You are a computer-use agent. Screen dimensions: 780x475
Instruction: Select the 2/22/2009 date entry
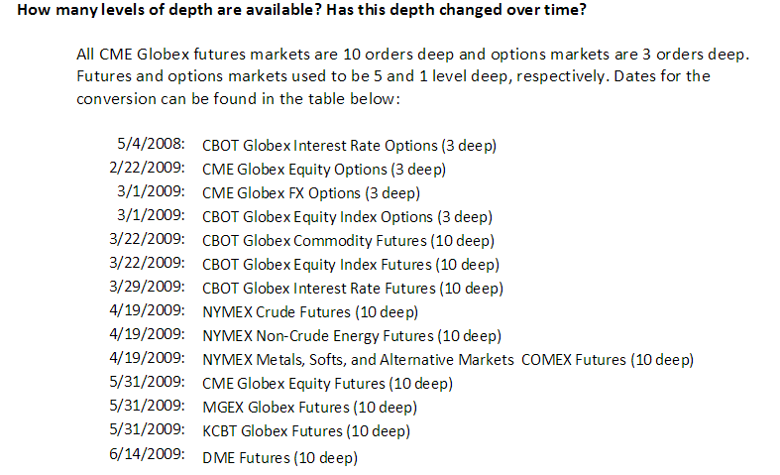pos(147,168)
